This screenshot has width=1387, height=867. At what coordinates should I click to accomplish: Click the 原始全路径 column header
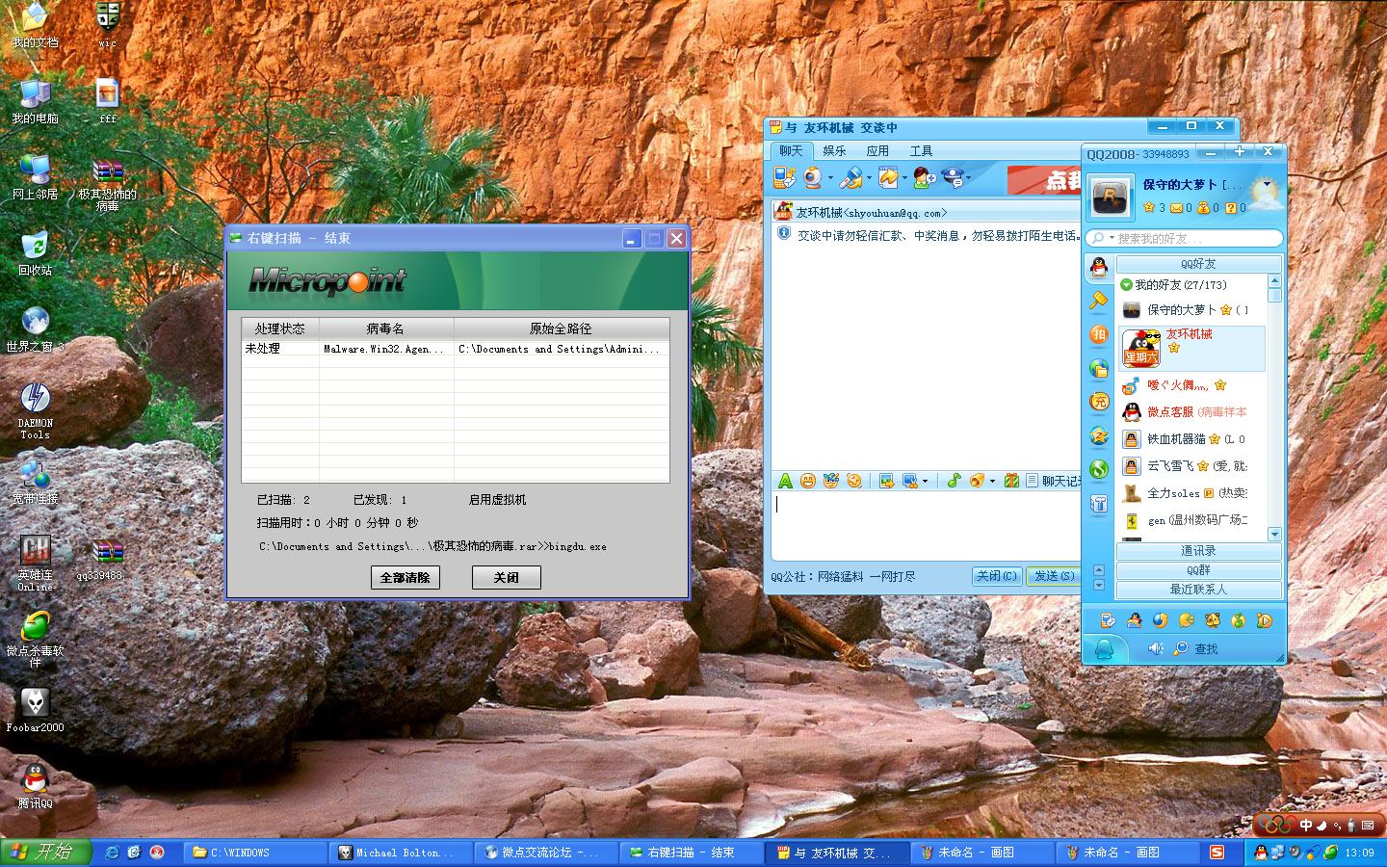[561, 328]
